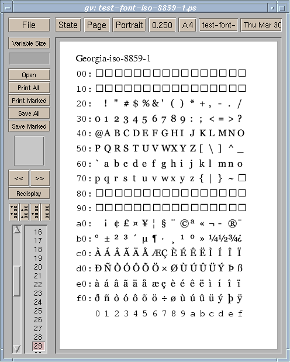290x362 pixels.
Task: Open the Page dropdown menu
Action: coord(96,25)
